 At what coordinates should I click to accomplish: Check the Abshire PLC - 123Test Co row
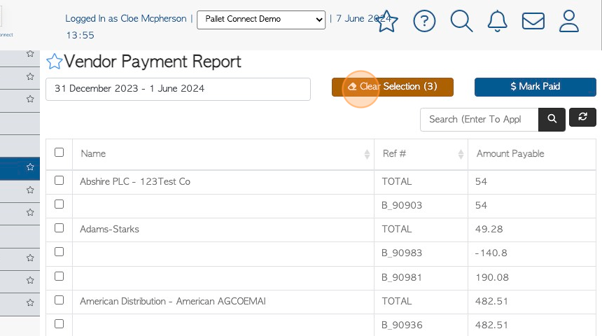pos(59,181)
